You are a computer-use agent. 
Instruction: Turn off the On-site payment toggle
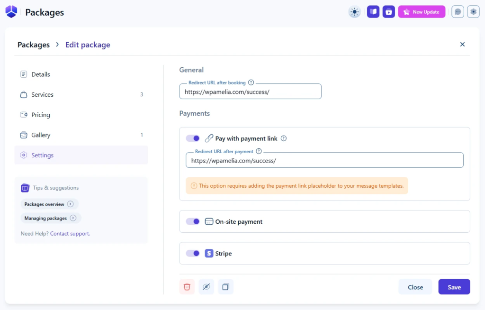click(193, 221)
